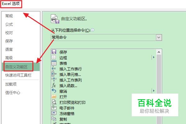Select the 插入工作表行 command row
The image size is (186, 124).
104,69
